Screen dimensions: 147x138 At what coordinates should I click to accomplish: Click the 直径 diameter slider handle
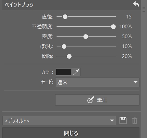tap(65, 17)
